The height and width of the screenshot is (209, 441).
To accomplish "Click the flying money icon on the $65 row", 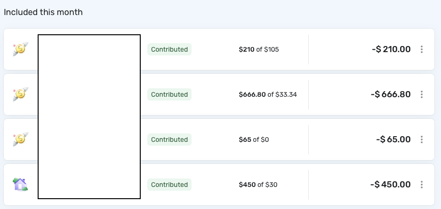I will [21, 139].
